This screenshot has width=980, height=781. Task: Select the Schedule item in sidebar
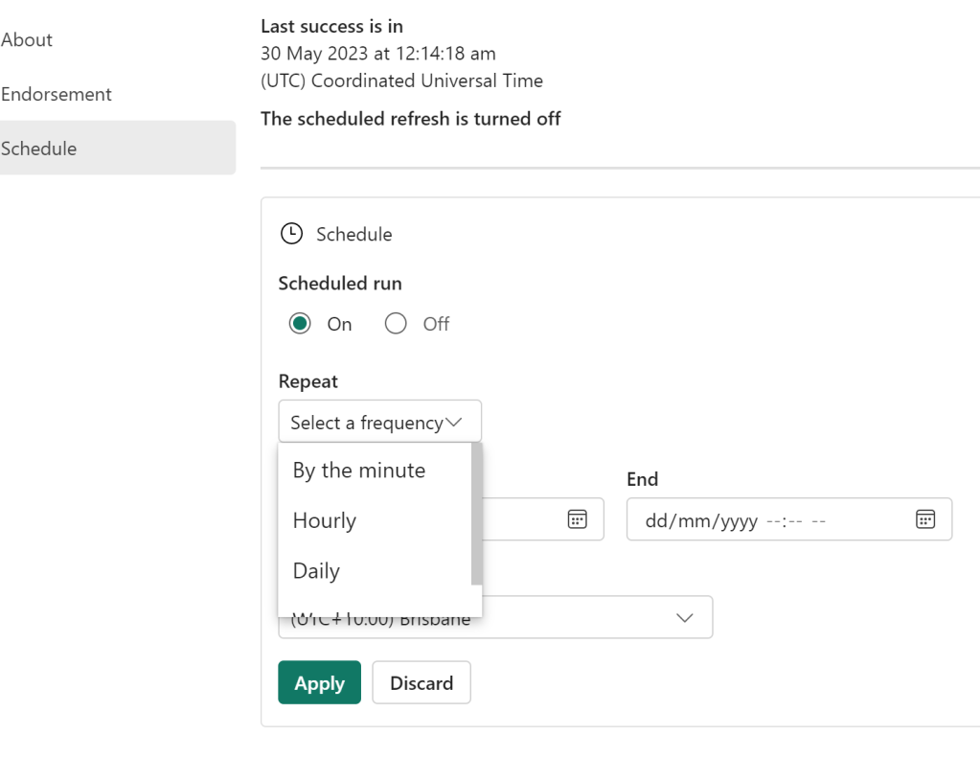pyautogui.click(x=39, y=149)
